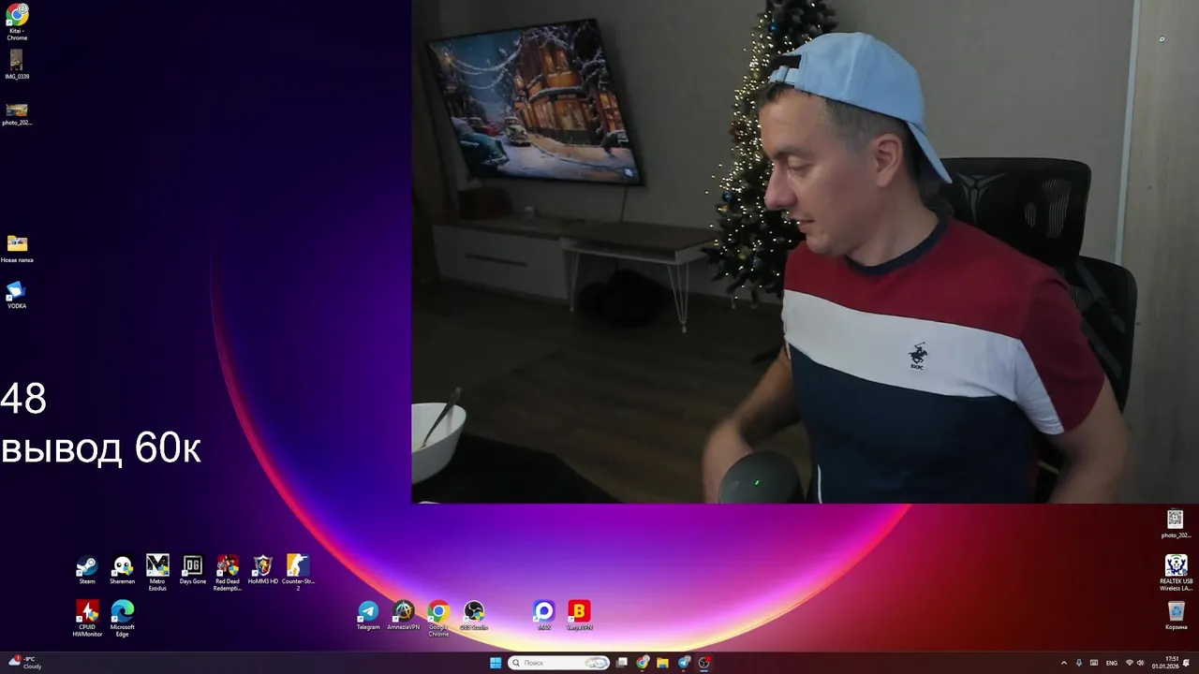1199x674 pixels.
Task: Select the Google Chrome desktop shortcut
Action: tap(438, 619)
